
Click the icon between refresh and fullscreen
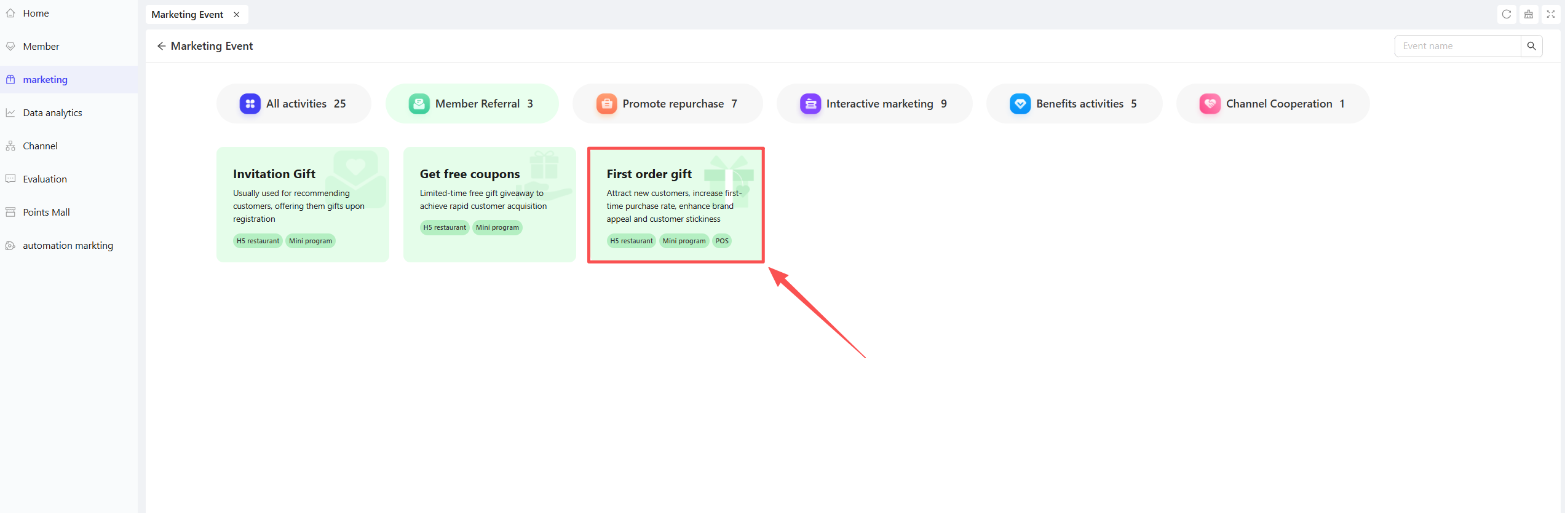coord(1528,14)
